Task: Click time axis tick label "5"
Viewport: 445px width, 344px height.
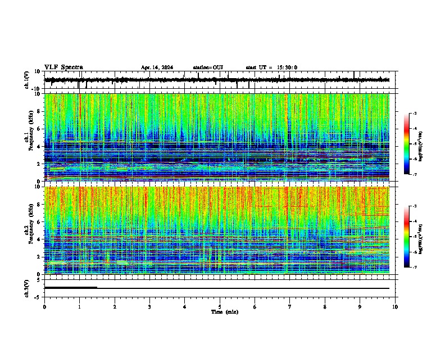Action: pos(220,307)
